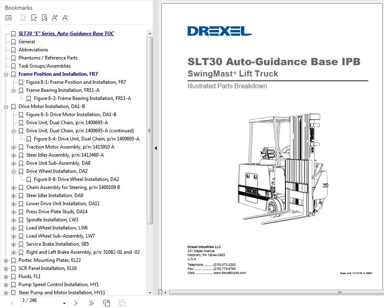384x308 pixels.
Task: Open Drive Unit, Dual Chain, p/n: 1400695-A bookmark
Action: coord(67,123)
